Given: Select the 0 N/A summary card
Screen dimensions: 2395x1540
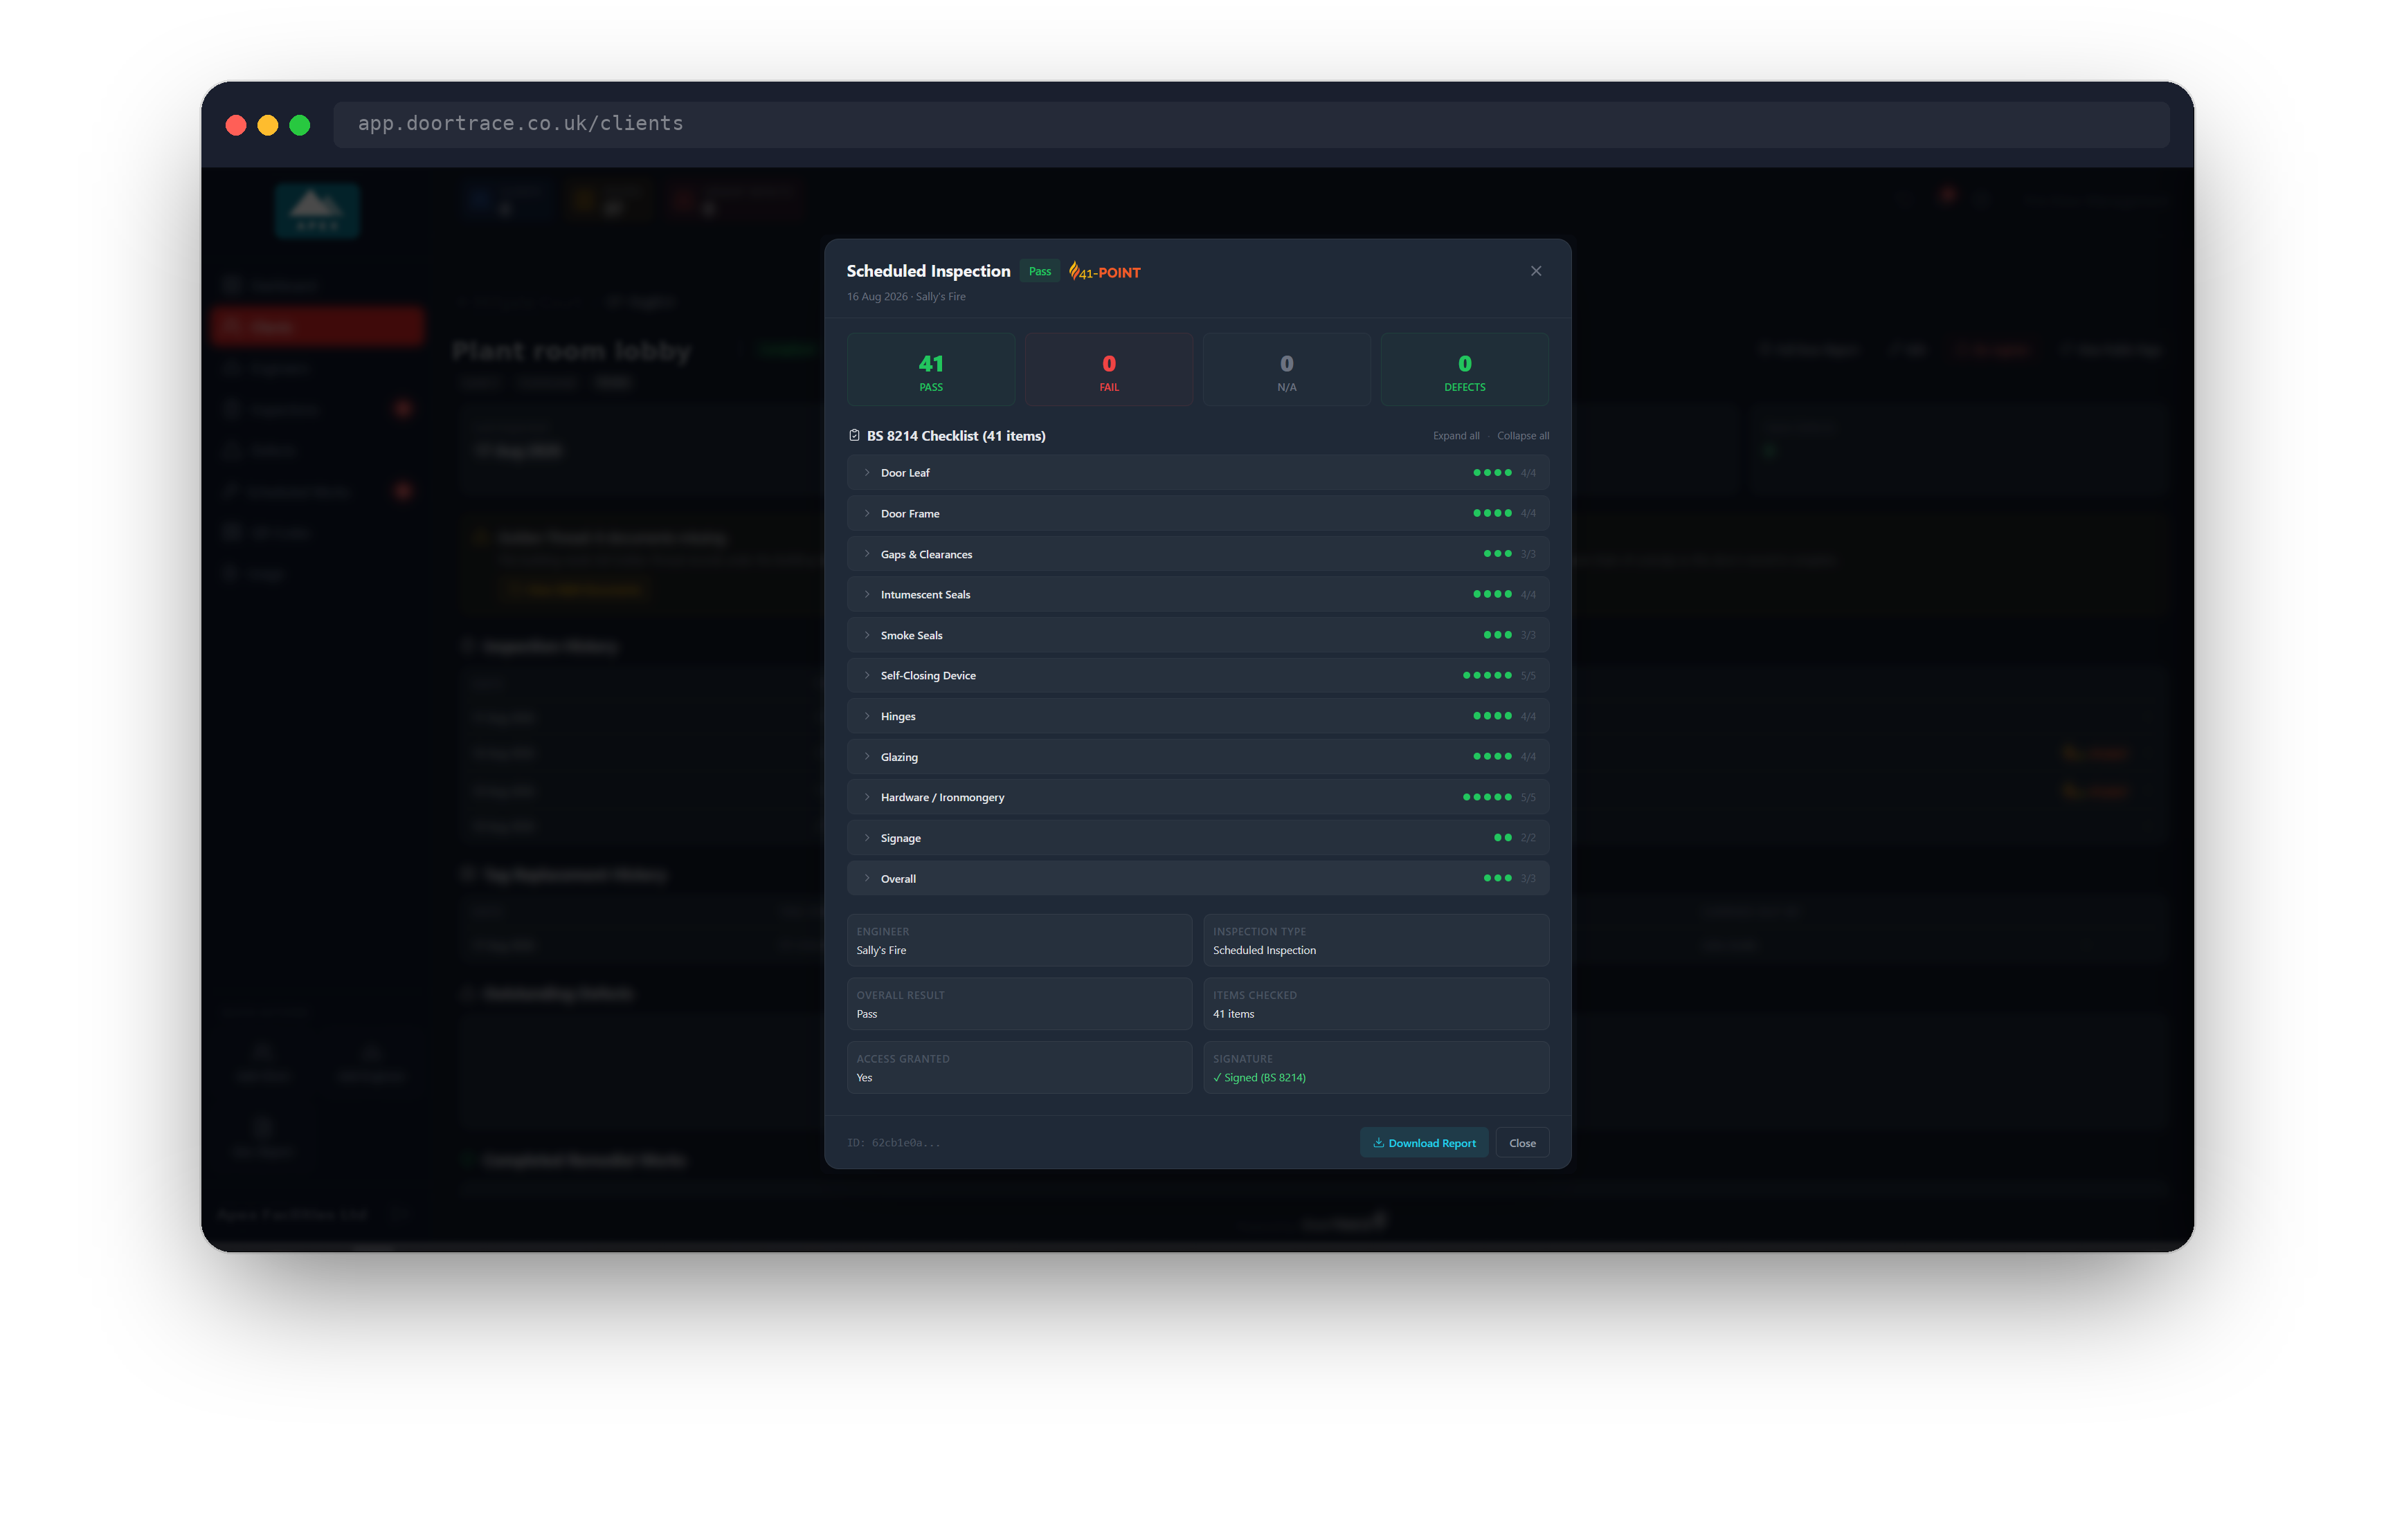Looking at the screenshot, I should (1287, 370).
